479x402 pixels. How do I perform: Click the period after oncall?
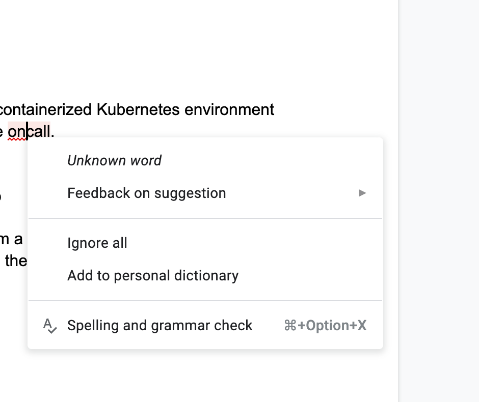pos(52,132)
